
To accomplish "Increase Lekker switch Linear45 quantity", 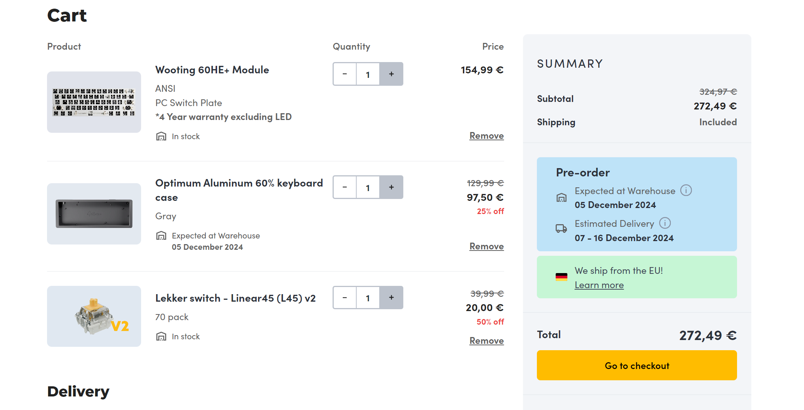I will 391,298.
